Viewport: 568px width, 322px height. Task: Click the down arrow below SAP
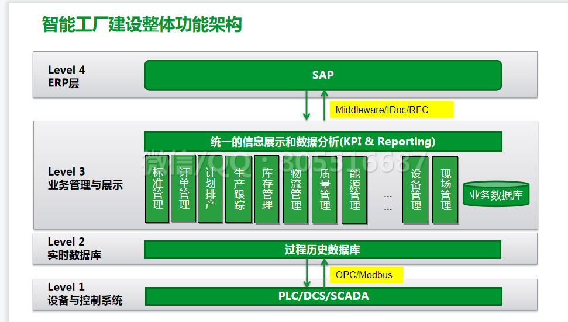coord(307,105)
